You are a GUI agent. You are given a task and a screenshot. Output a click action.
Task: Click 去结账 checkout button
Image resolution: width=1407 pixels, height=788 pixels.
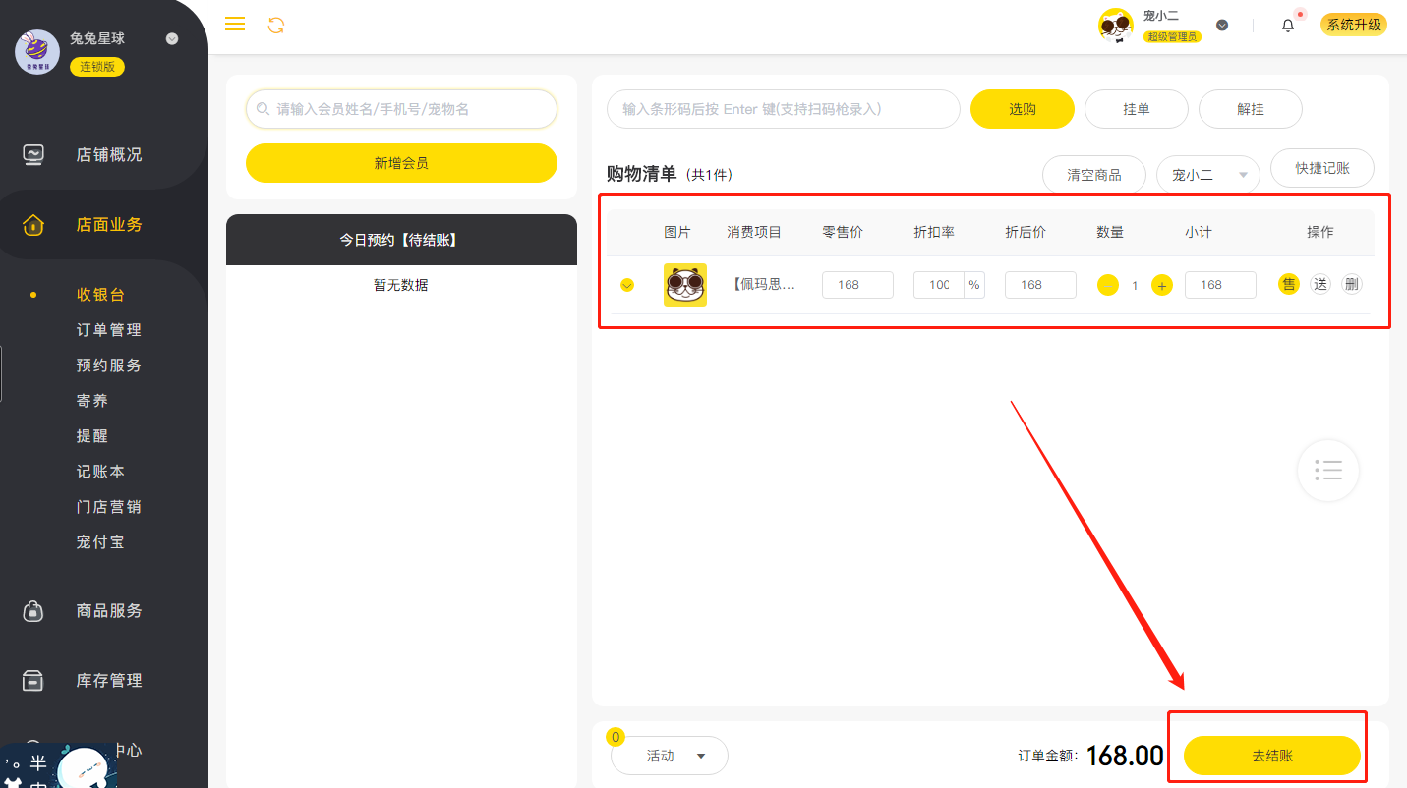1272,756
